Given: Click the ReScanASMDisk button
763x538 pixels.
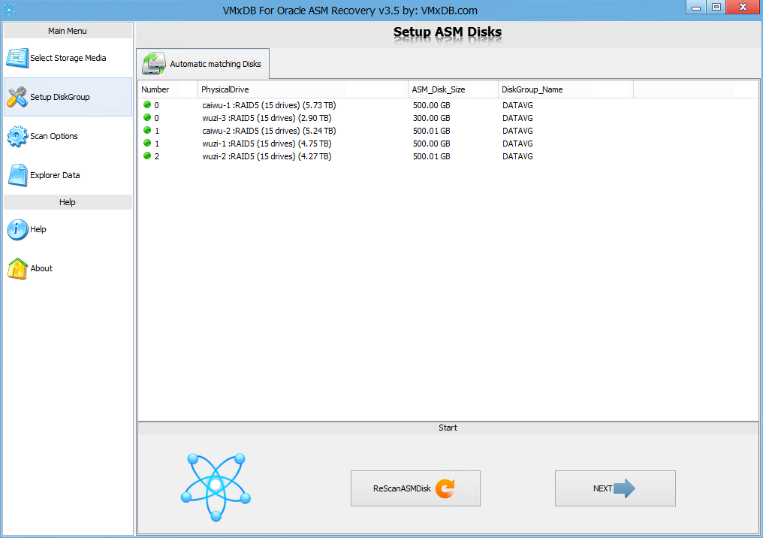Looking at the screenshot, I should click(415, 488).
